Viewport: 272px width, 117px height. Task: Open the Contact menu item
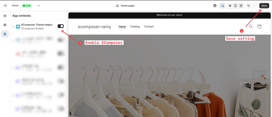click(x=149, y=27)
